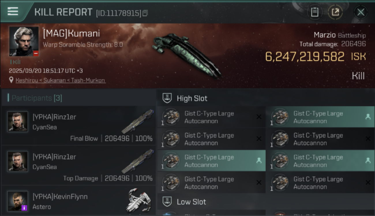Click purple badge on KevinFlynn's portrait
The width and height of the screenshot is (375, 216).
(x=25, y=207)
